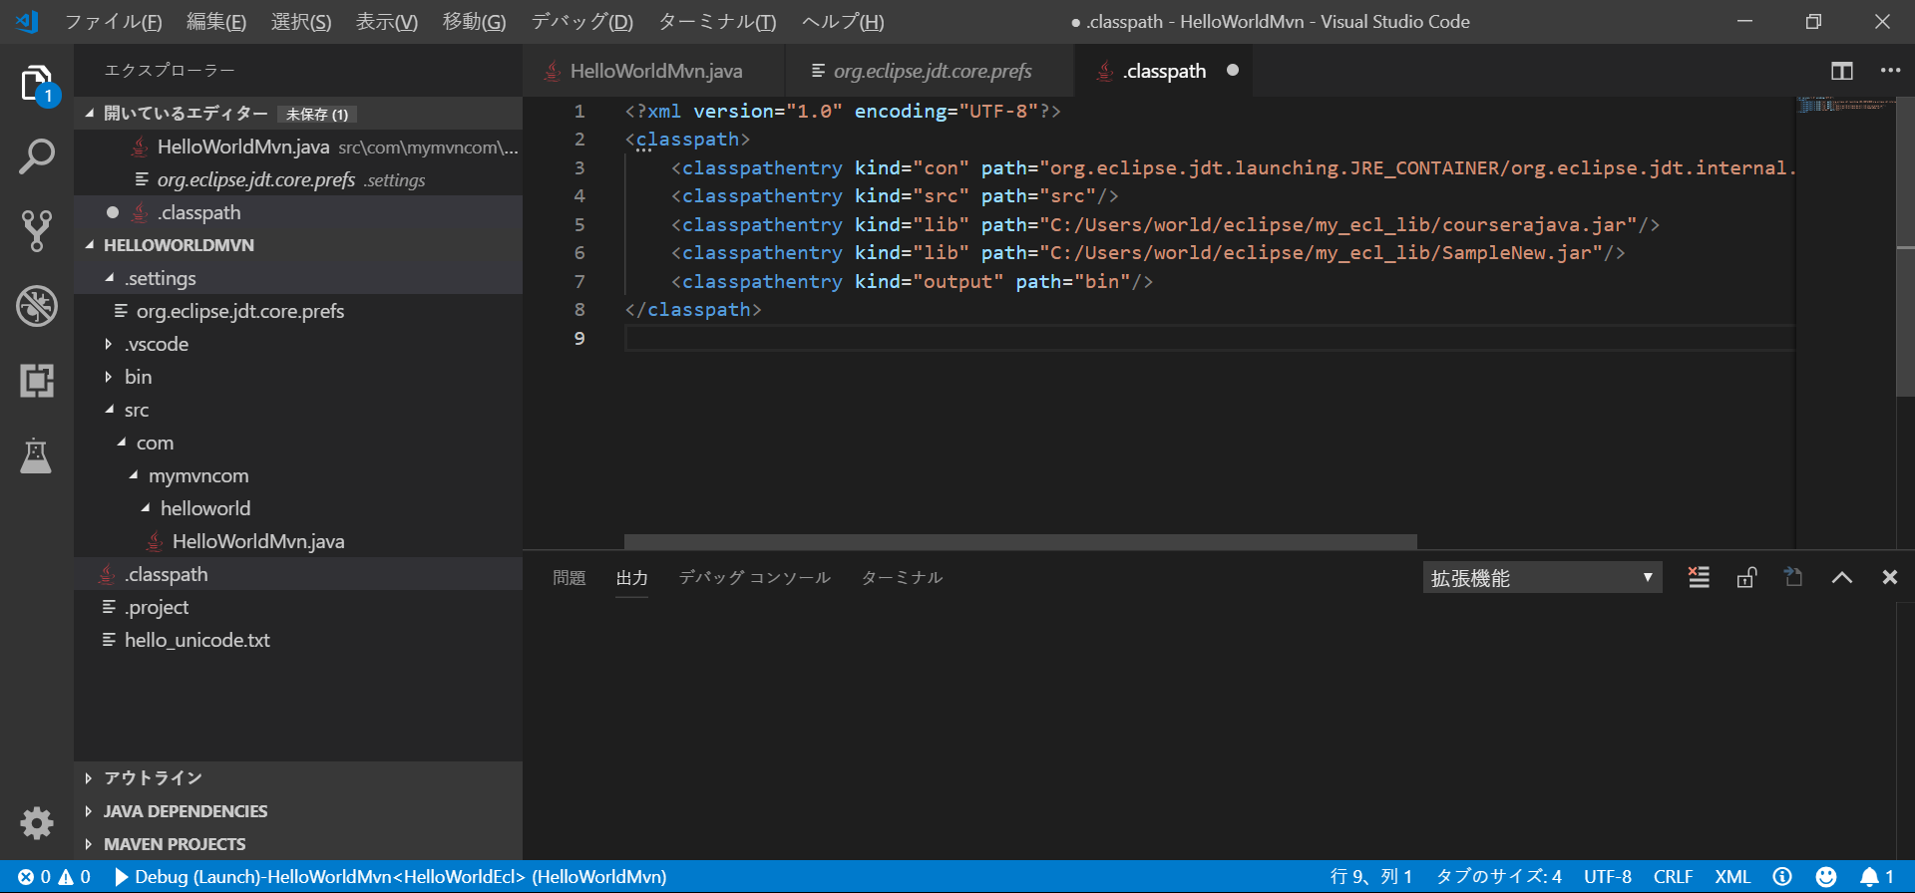Open Source Control view icon

pyautogui.click(x=37, y=230)
